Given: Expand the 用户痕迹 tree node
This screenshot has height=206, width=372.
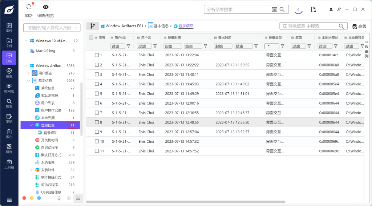Looking at the screenshot, I should point(29,73).
